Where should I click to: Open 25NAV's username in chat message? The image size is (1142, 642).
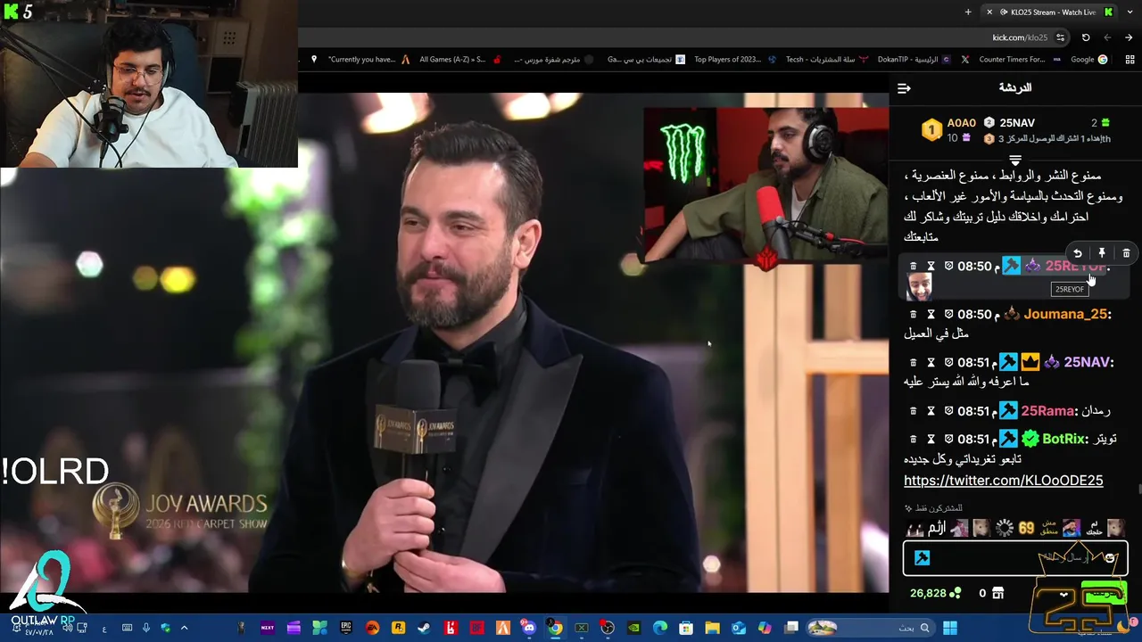pyautogui.click(x=1087, y=363)
